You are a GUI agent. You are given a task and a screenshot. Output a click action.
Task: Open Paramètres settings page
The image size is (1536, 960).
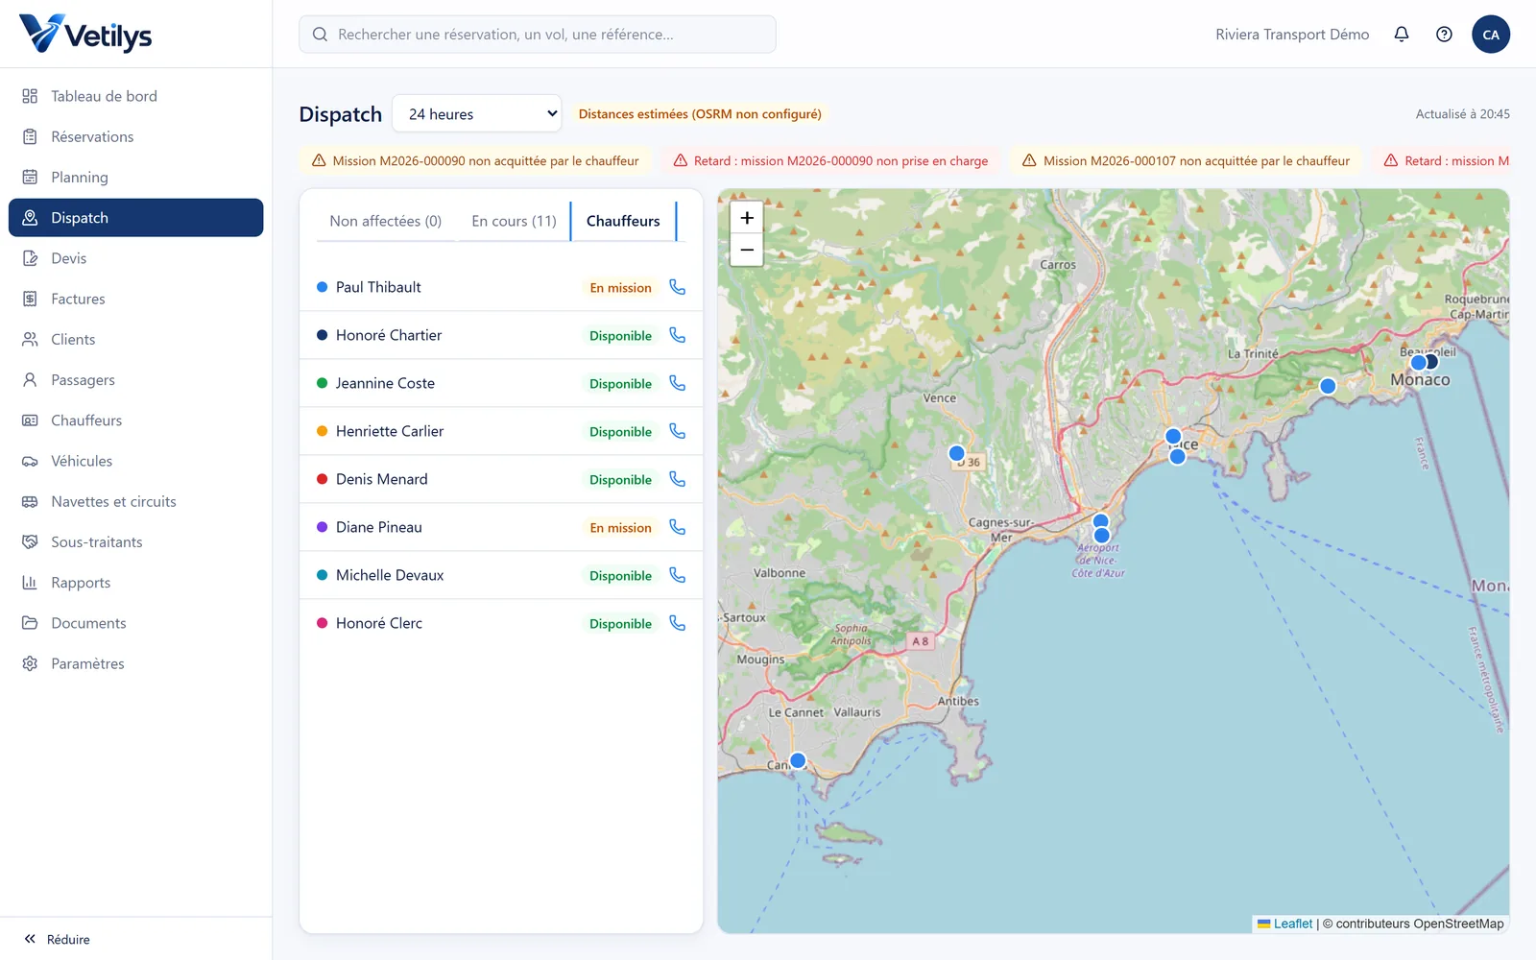tap(136, 663)
